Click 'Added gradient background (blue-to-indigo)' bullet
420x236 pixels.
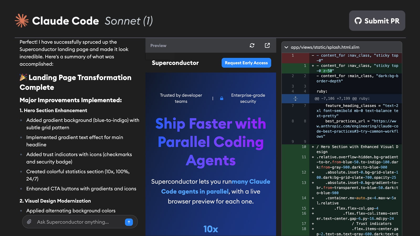pyautogui.click(x=83, y=124)
